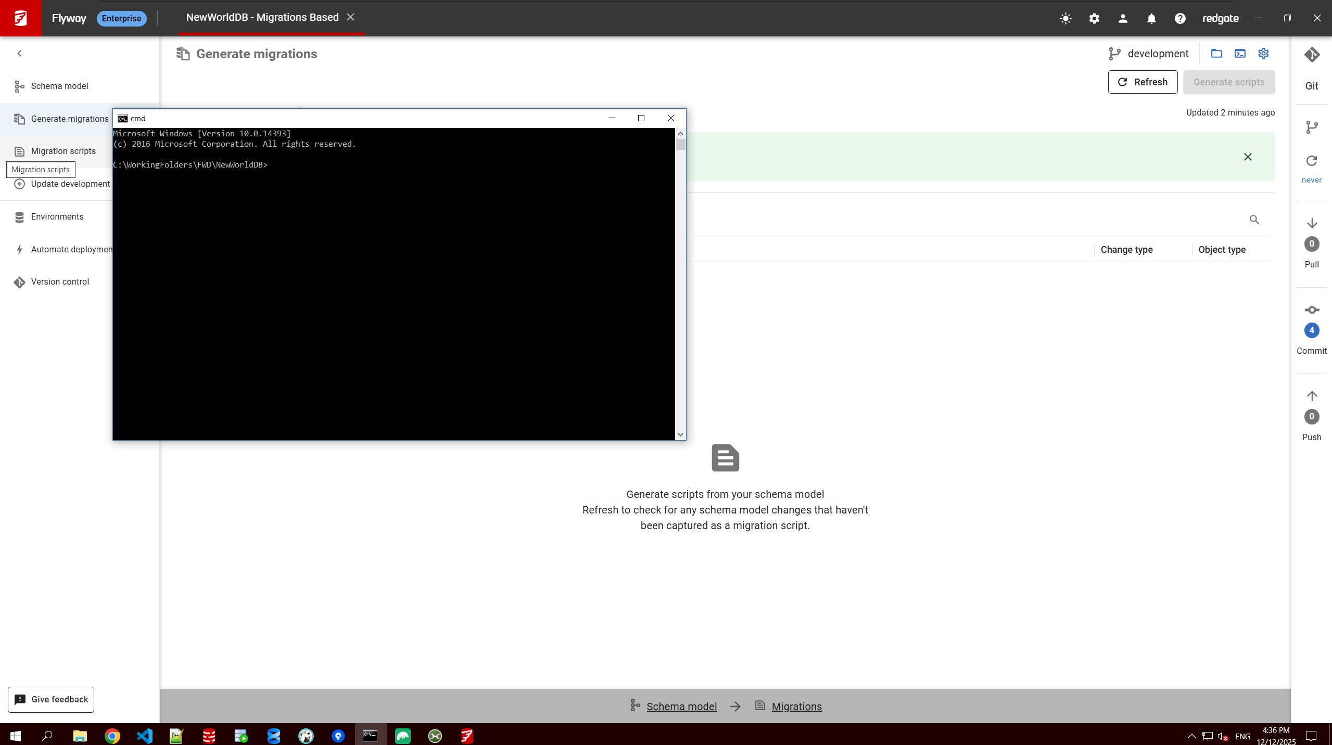This screenshot has height=745, width=1332.
Task: Follow the Migrations link at bottom
Action: pyautogui.click(x=796, y=707)
